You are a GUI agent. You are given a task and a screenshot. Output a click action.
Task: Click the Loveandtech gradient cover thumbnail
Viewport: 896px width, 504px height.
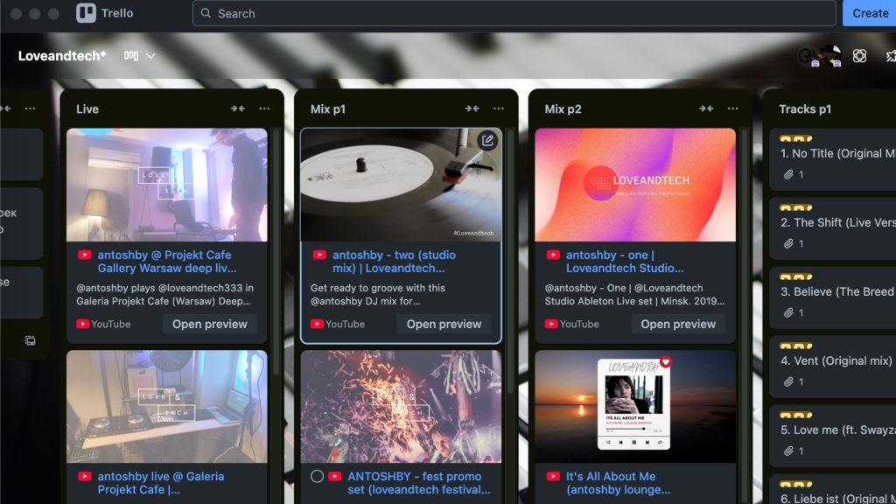click(635, 185)
